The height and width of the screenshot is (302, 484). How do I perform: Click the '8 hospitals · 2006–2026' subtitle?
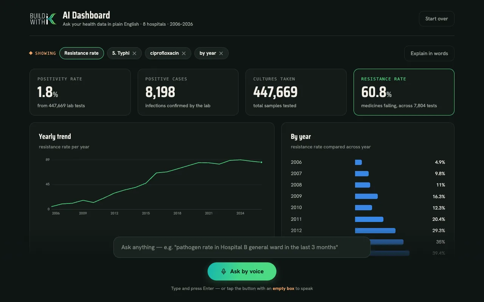click(168, 24)
